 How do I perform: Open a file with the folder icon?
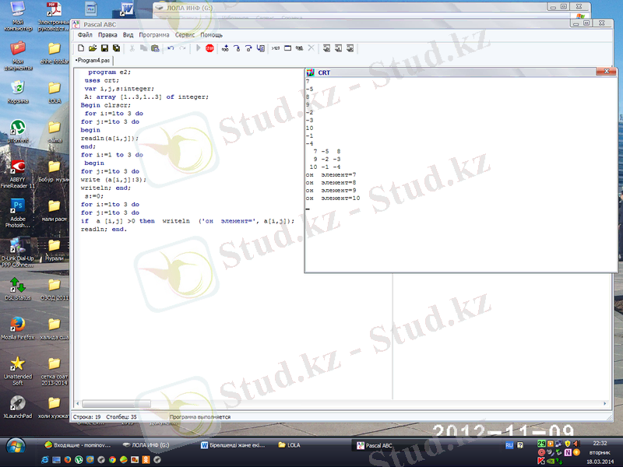(93, 48)
